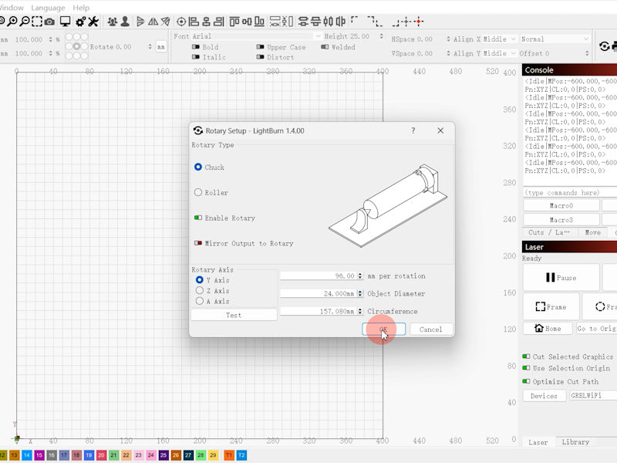Open Settings via the gears icon
The image size is (617, 463).
[x=81, y=22]
